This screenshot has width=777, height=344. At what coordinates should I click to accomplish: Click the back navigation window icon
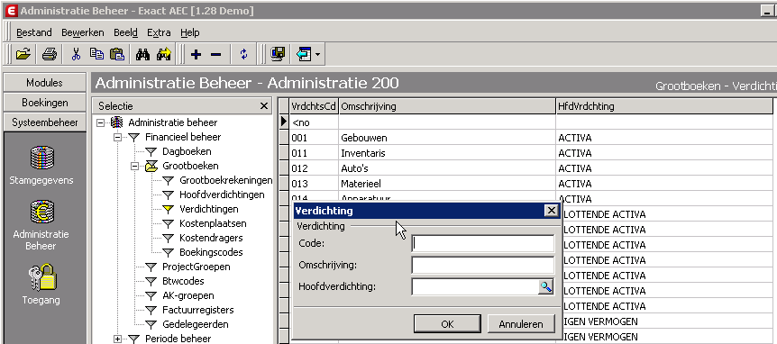tap(304, 53)
